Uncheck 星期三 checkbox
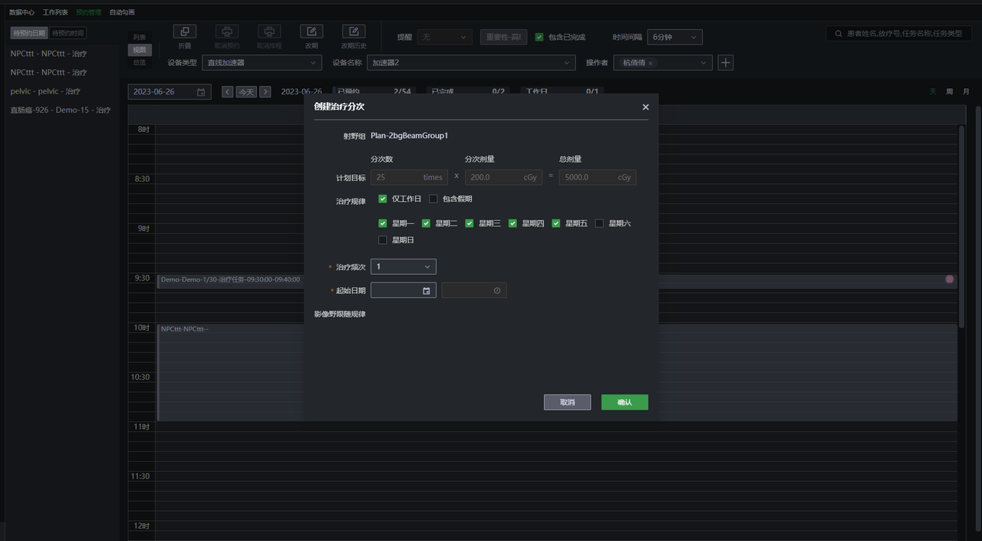 click(470, 223)
